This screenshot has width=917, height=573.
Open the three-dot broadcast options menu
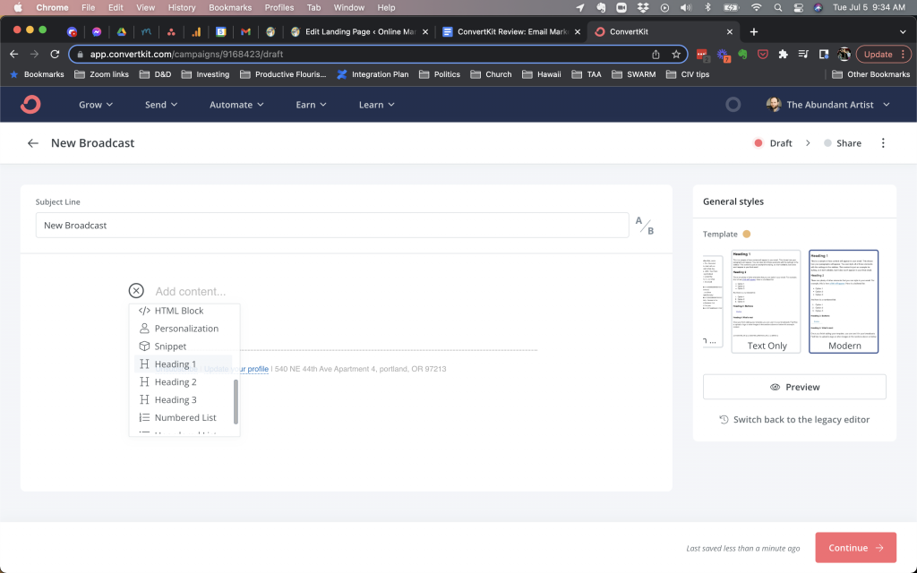click(883, 143)
